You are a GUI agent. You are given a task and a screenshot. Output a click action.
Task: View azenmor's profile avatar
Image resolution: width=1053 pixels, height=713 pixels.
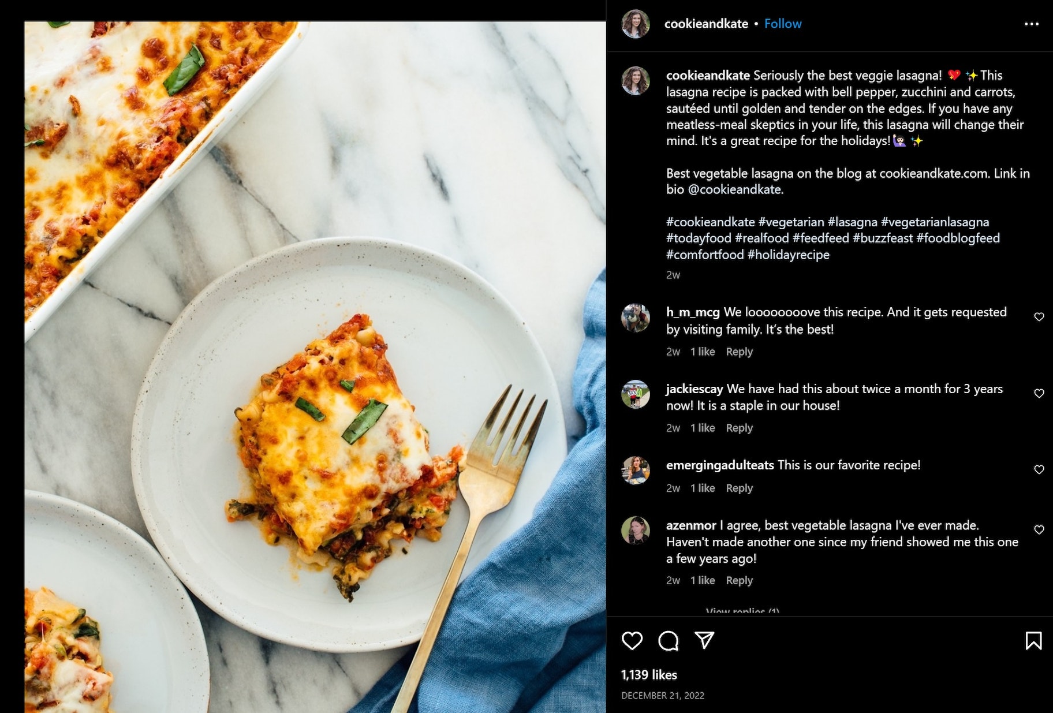(636, 530)
